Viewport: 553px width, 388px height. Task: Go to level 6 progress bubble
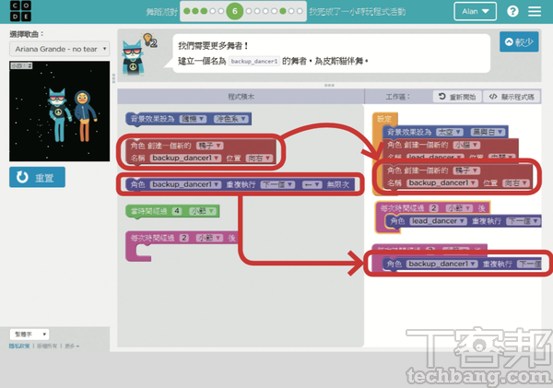coord(235,11)
